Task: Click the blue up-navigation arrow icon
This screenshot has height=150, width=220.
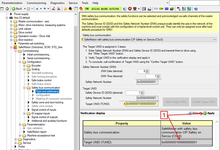Action: (37, 9)
